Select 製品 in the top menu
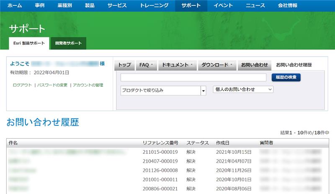Screen dimensions: 335x194 (90, 5)
